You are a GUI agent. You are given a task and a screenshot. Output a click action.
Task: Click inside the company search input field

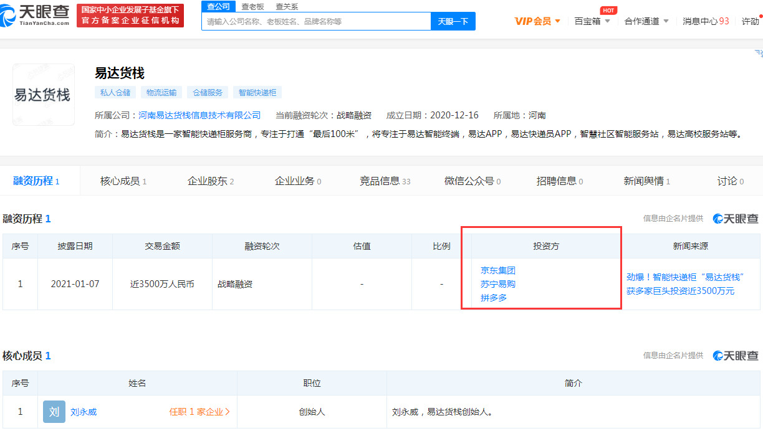click(312, 21)
